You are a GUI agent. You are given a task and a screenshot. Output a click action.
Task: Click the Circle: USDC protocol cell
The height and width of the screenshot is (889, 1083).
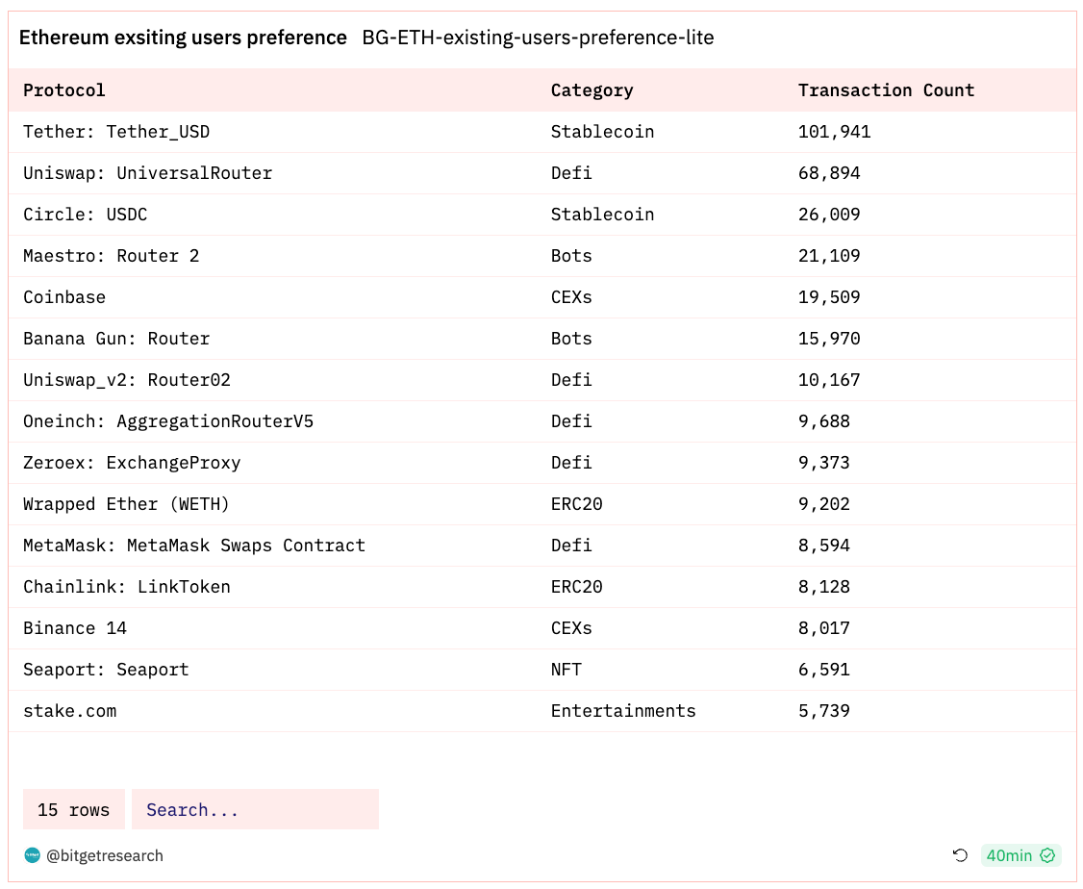(86, 215)
